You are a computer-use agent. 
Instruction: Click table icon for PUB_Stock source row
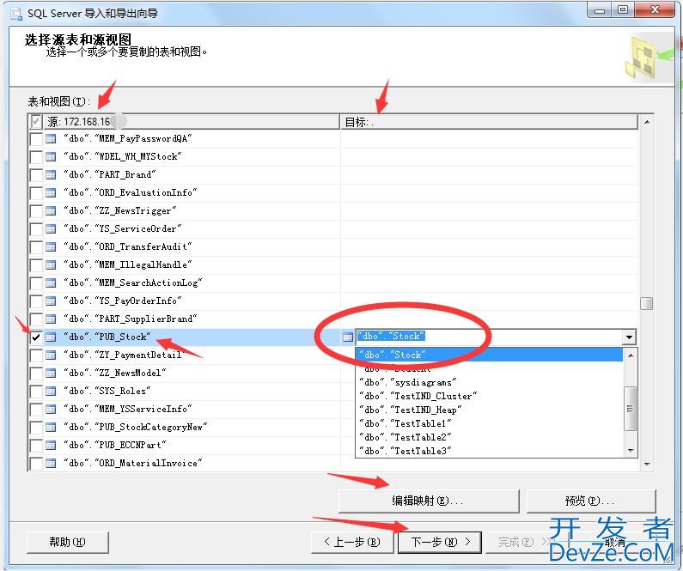51,337
